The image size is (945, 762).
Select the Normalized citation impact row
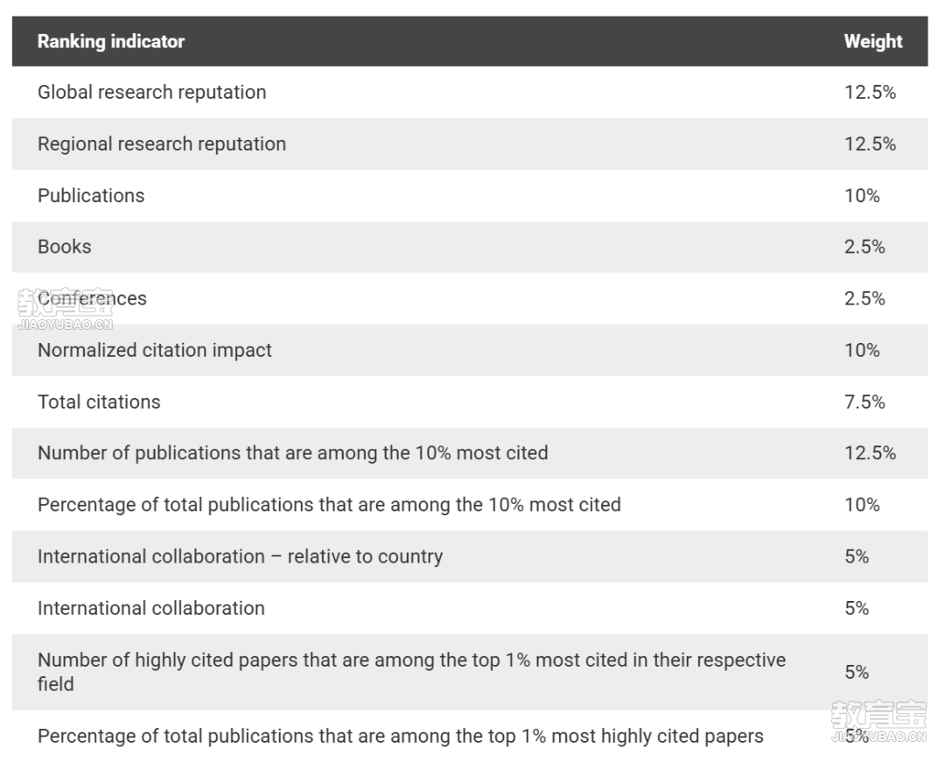pos(470,350)
